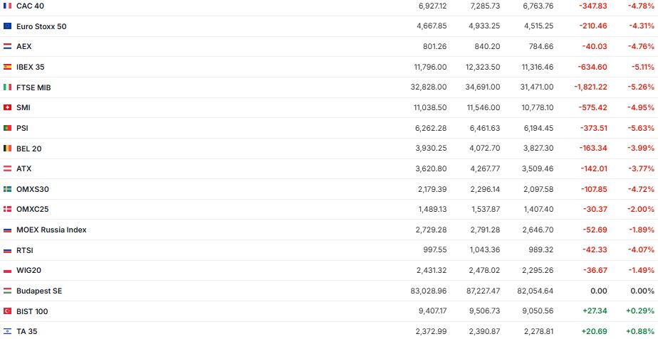Click the TA 35 change value +20.69
658x339 pixels.
(593, 331)
